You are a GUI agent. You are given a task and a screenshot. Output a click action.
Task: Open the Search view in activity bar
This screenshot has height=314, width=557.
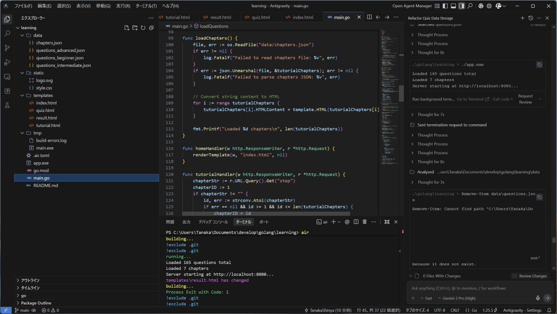pos(7,33)
